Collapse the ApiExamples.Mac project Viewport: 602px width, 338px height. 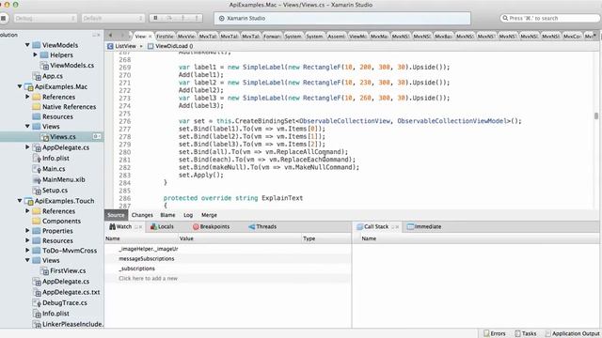[x=20, y=86]
